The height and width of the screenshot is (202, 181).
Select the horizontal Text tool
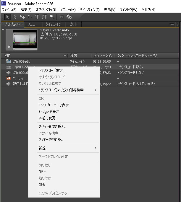click(37, 17)
